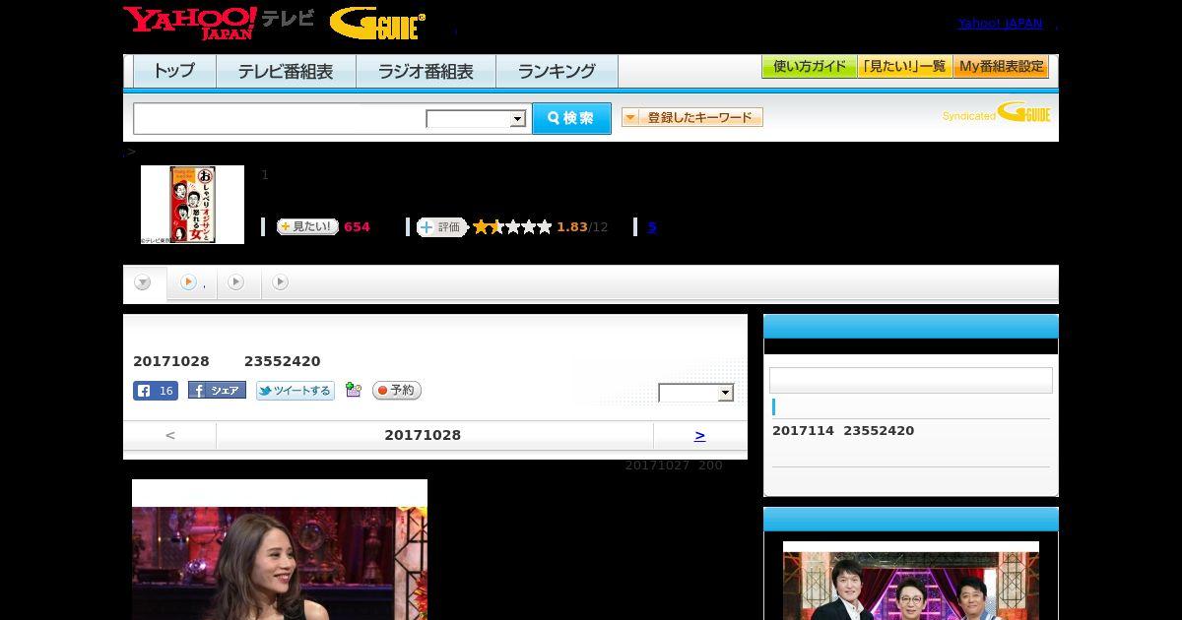Viewport: 1182px width, 620px height.
Task: Switch to ラジオ番組表 tab
Action: pos(426,71)
